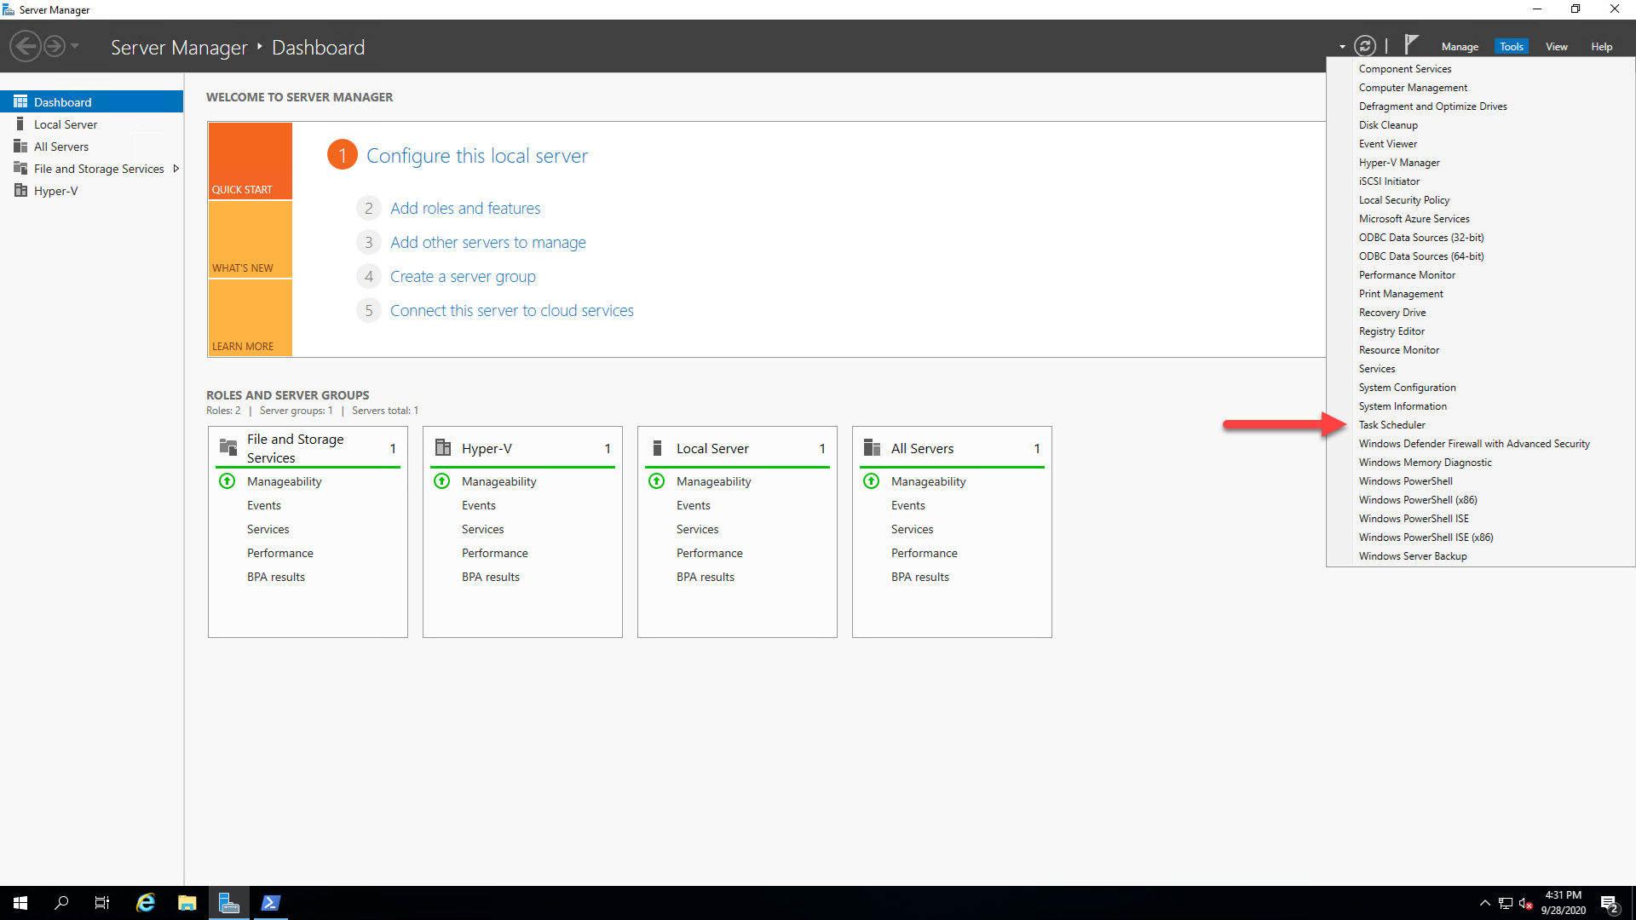The width and height of the screenshot is (1636, 920).
Task: Open the Action Center notifications icon
Action: (x=1610, y=904)
